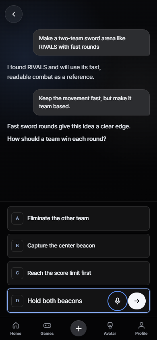Viewport: 157px width, 340px height.
Task: Click the Keep the movement fast message bubble
Action: pos(91,102)
